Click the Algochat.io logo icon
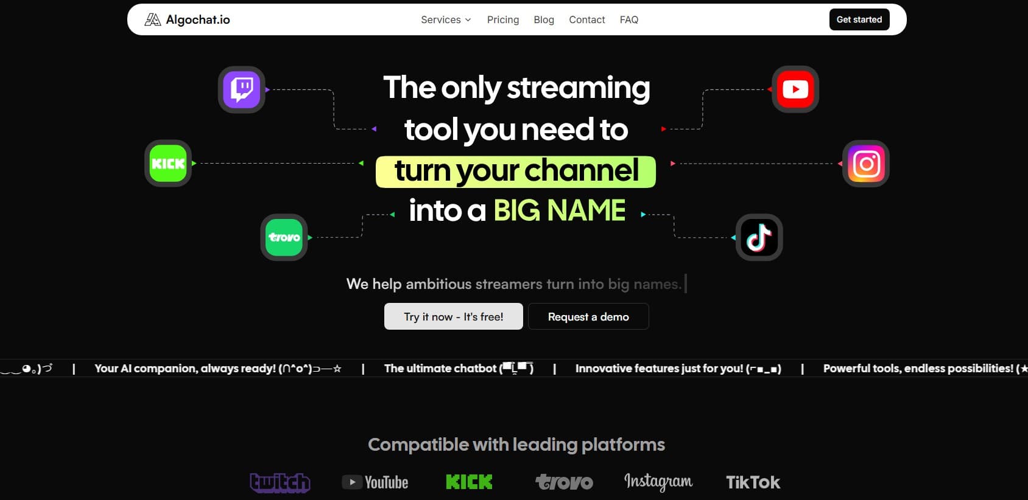This screenshot has height=500, width=1028. pos(152,19)
